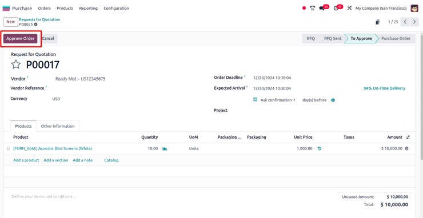Image resolution: width=423 pixels, height=218 pixels.
Task: Click the Cancel button
Action: 48,39
